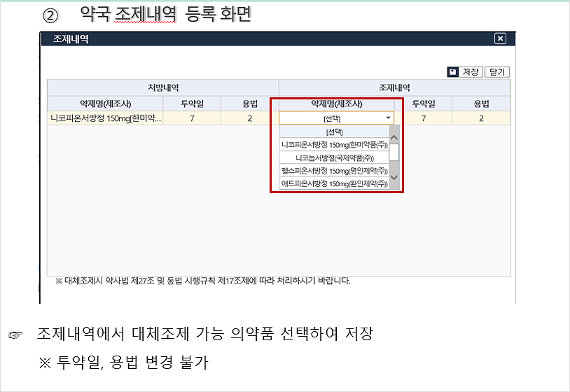Viewport: 570px width, 392px height.
Task: Click the floppy disk save icon
Action: (452, 72)
